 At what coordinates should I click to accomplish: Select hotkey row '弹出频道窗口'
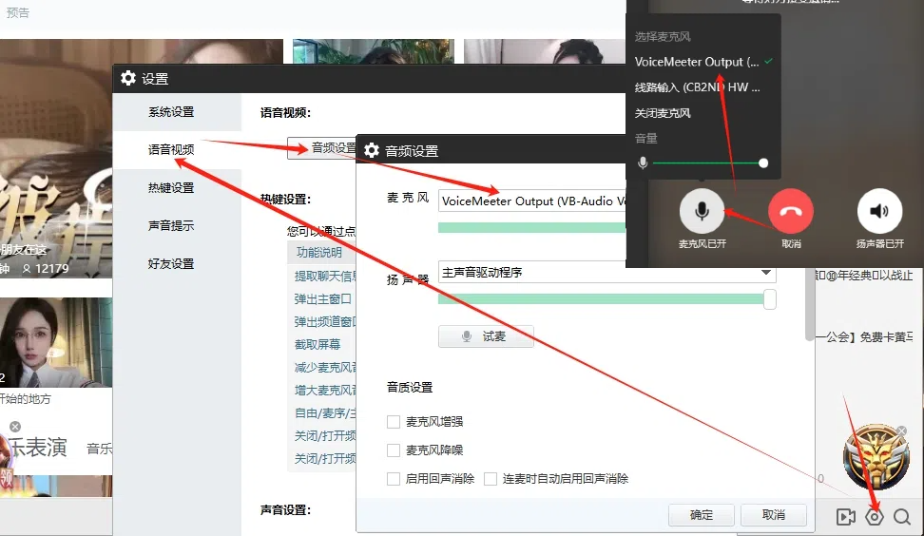(324, 321)
